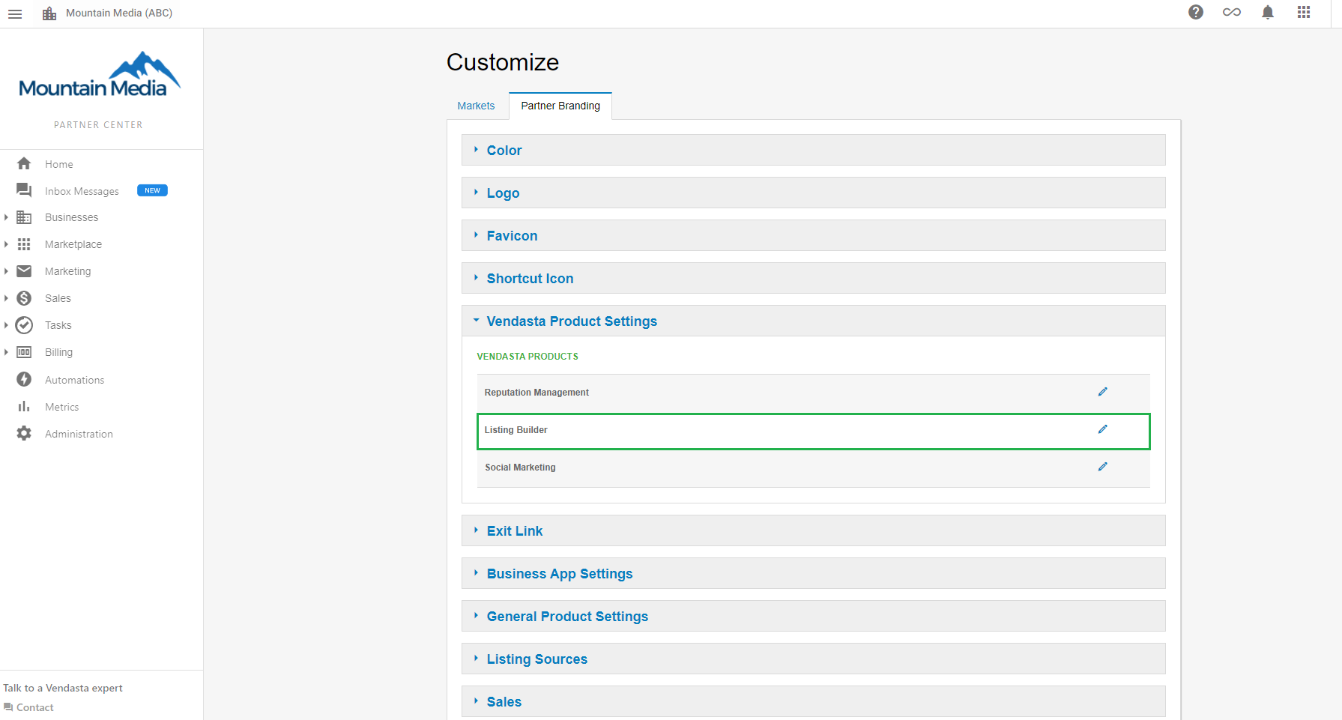Click the infinity loop icon
Viewport: 1342px width, 720px height.
[x=1232, y=12]
